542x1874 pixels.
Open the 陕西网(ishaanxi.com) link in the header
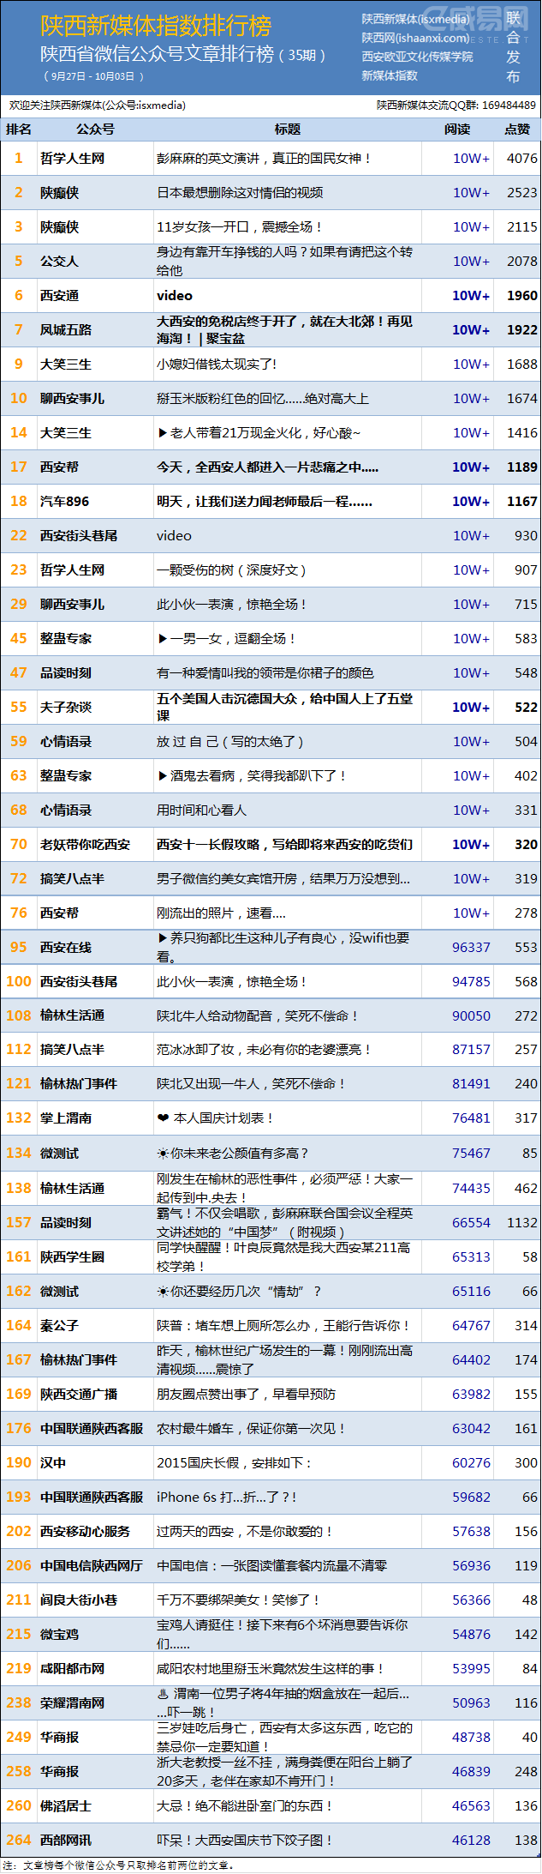click(415, 38)
